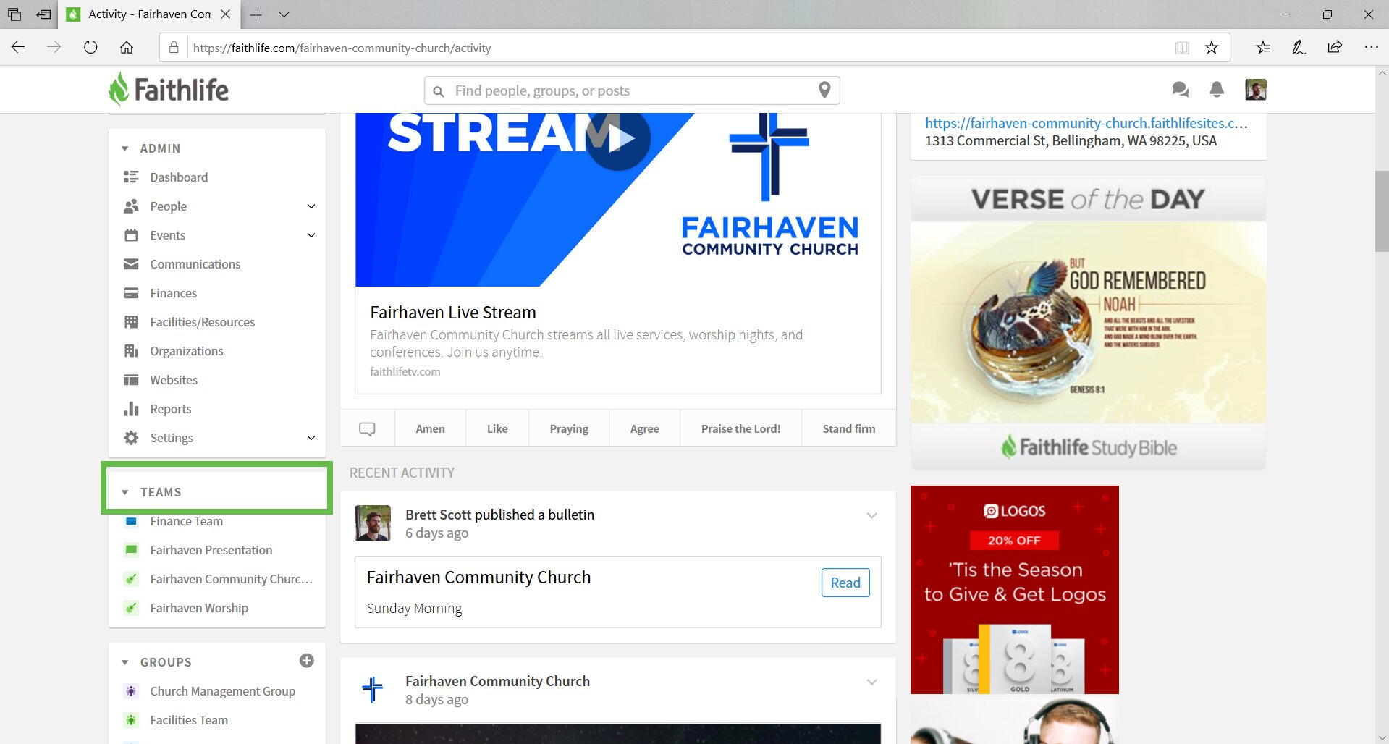Click the page vertical scrollbar thumb
The height and width of the screenshot is (744, 1389).
1382,211
